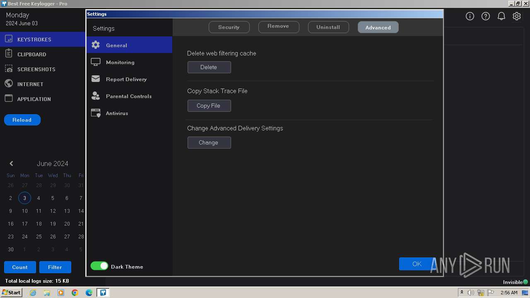
Task: Select the keylogger app in taskbar
Action: [x=103, y=293]
